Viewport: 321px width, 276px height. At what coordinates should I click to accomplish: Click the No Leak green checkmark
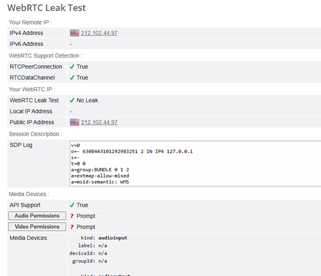[72, 100]
